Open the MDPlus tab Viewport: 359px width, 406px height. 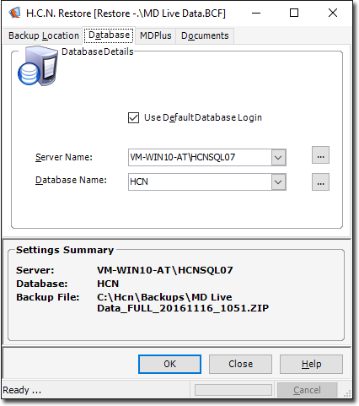pos(156,35)
